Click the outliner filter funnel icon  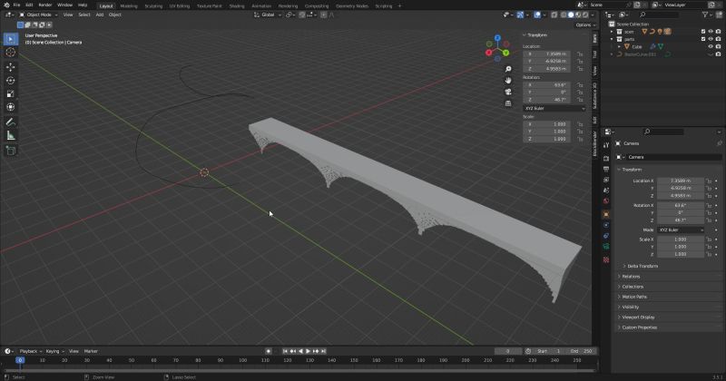click(x=705, y=15)
